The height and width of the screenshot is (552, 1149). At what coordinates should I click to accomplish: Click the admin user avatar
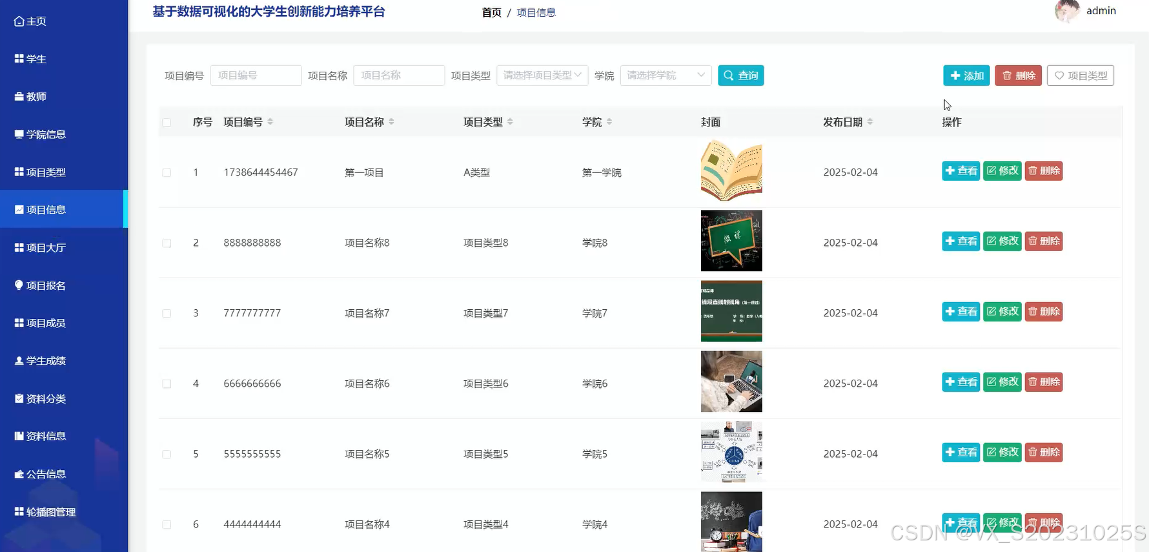[x=1067, y=11]
